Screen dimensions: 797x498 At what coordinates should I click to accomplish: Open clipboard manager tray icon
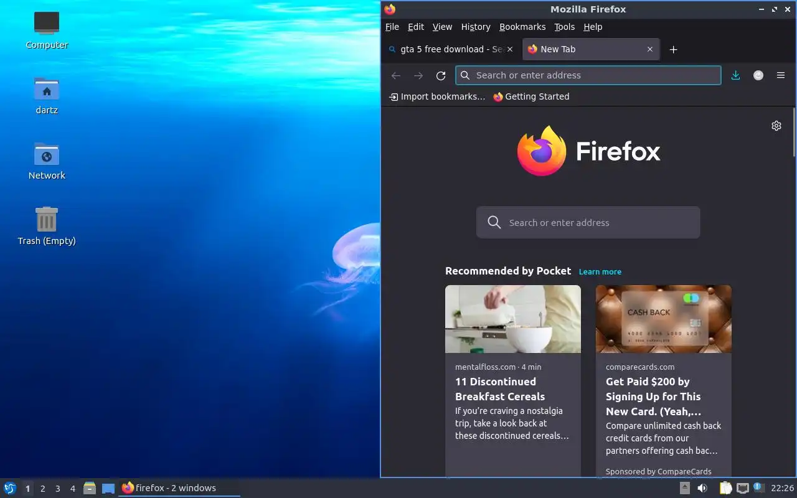click(725, 488)
